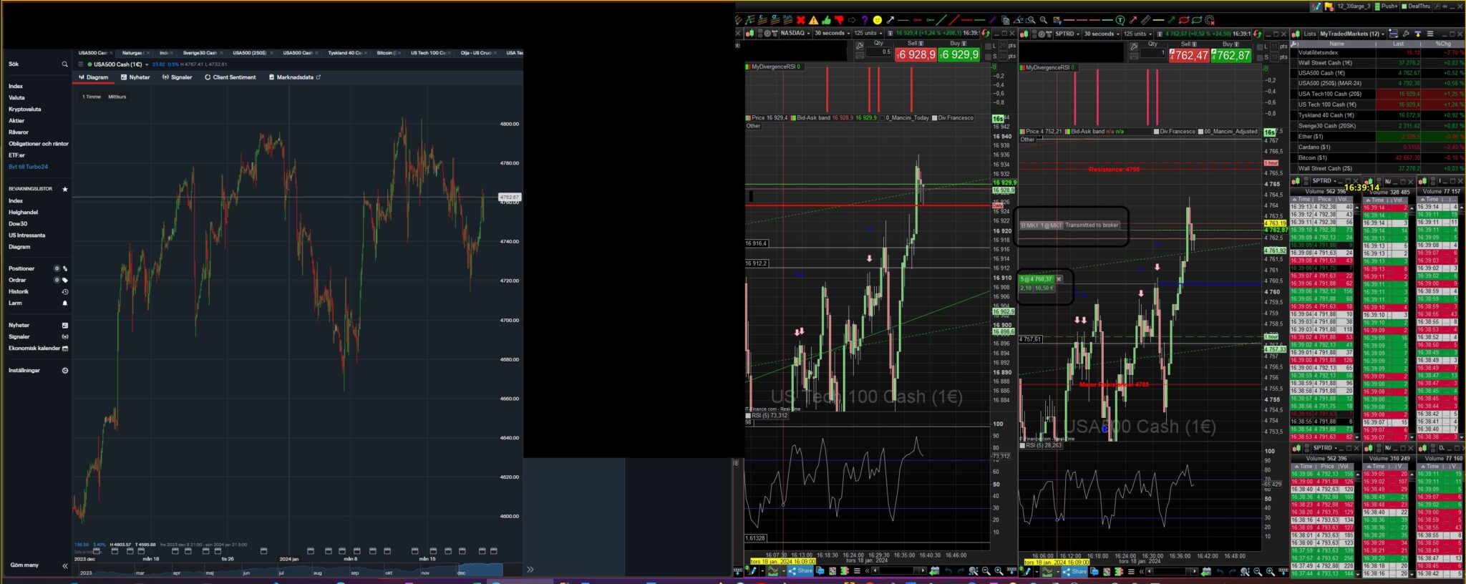Image resolution: width=1466 pixels, height=584 pixels.
Task: Open Inställningar gear in sidebar
Action: click(64, 371)
